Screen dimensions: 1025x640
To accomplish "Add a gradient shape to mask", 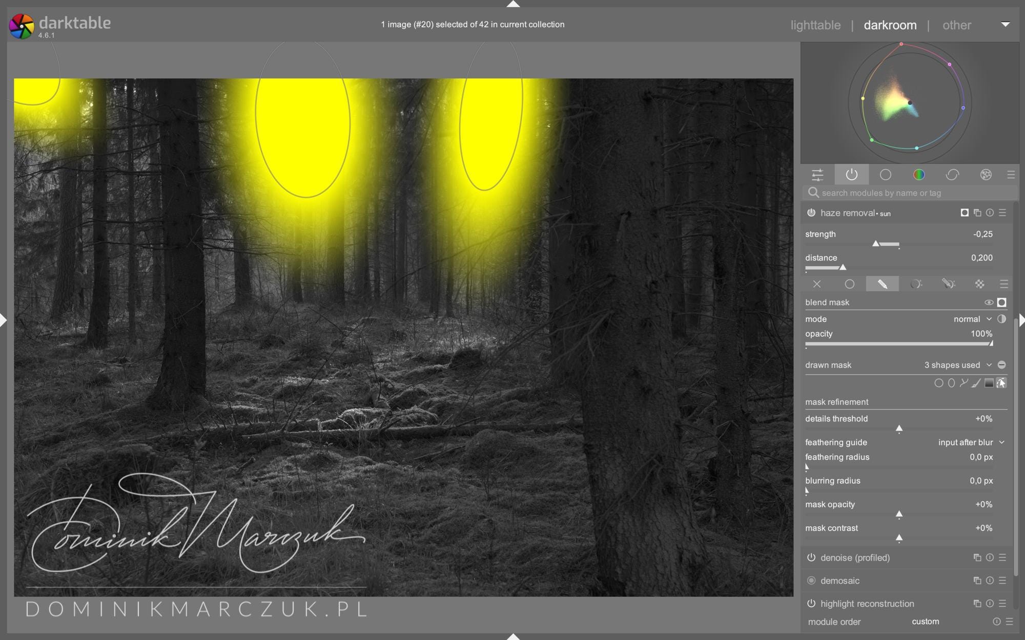I will (x=989, y=383).
